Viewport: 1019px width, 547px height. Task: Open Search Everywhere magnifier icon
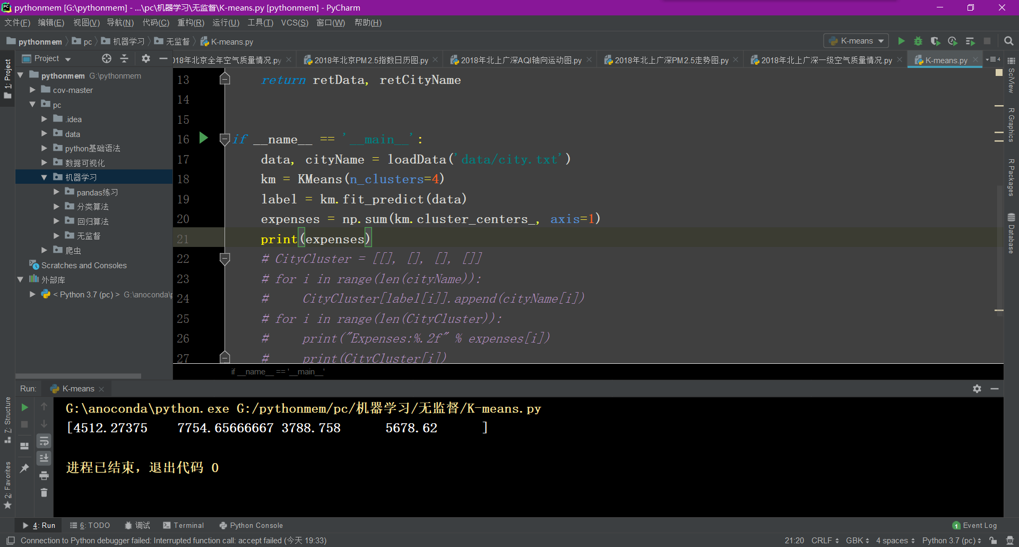coord(1008,41)
